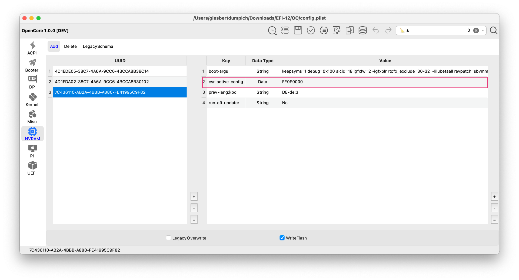Click the Value column header
This screenshot has width=519, height=280.
[x=385, y=61]
